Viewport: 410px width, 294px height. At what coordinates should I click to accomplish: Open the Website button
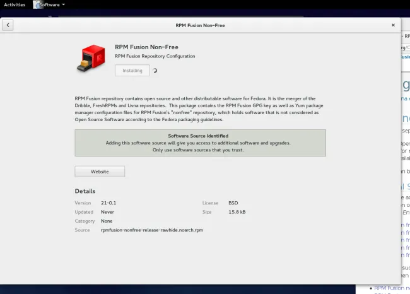(x=100, y=172)
